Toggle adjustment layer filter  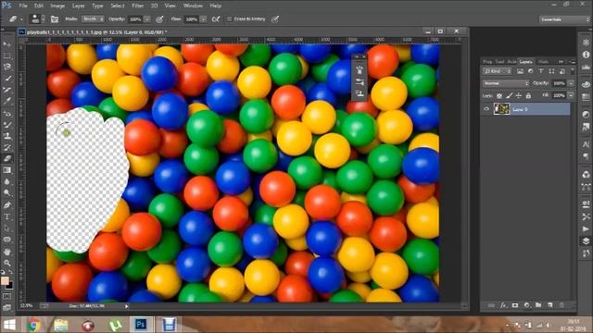point(531,71)
